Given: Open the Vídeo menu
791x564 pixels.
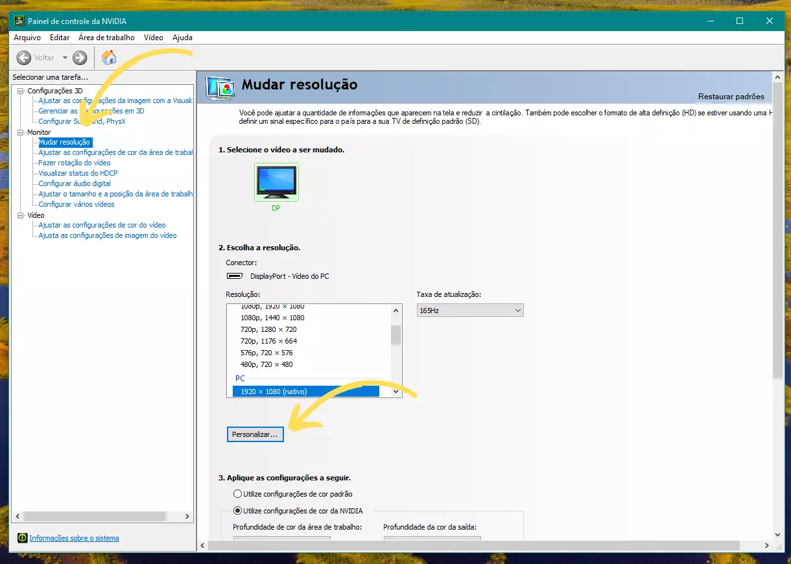Looking at the screenshot, I should 154,38.
